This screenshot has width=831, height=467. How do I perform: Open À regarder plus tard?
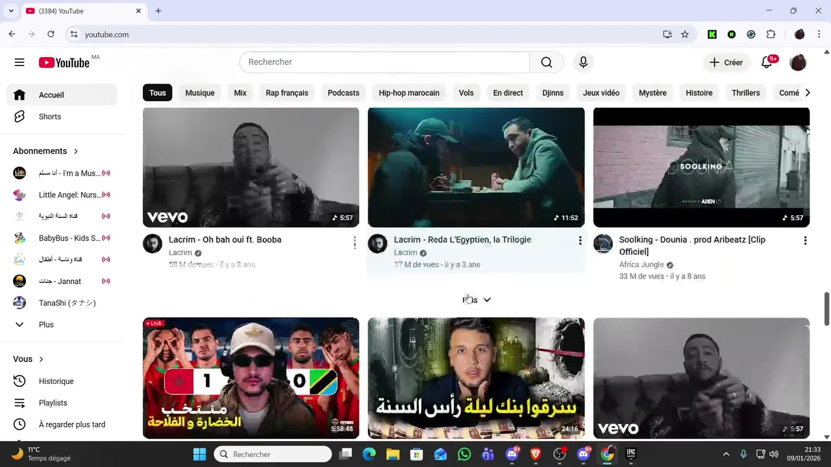[x=62, y=424]
